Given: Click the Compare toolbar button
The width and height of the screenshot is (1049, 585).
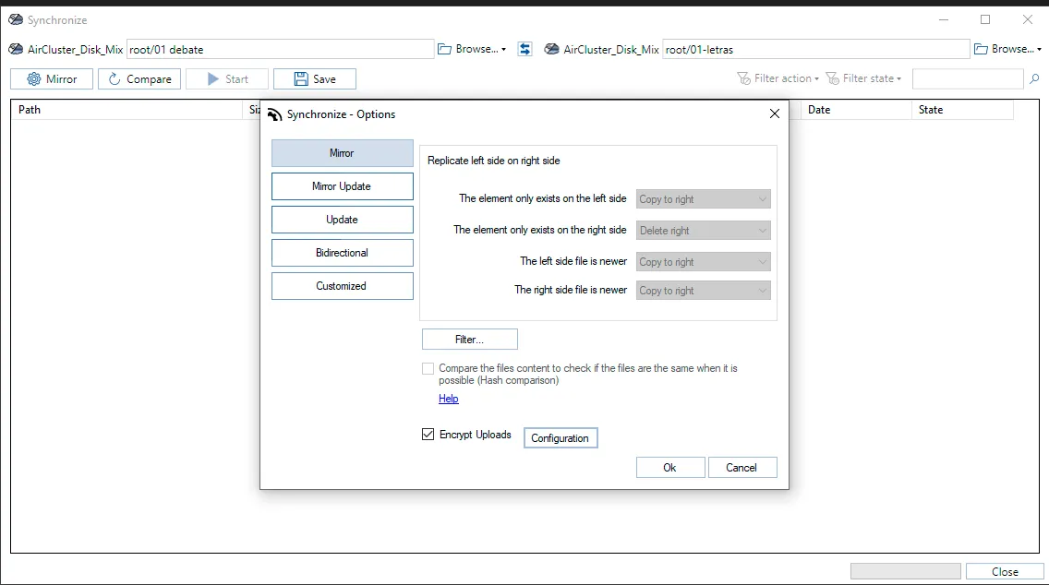Looking at the screenshot, I should coord(139,78).
